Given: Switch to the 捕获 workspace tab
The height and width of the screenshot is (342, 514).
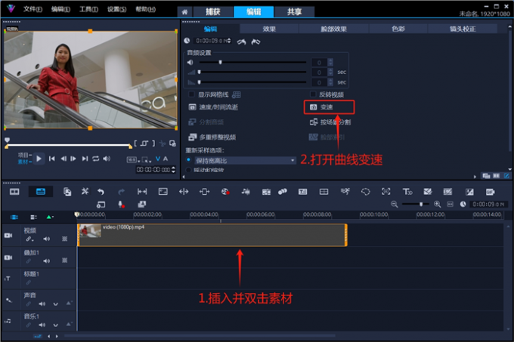Looking at the screenshot, I should click(212, 12).
